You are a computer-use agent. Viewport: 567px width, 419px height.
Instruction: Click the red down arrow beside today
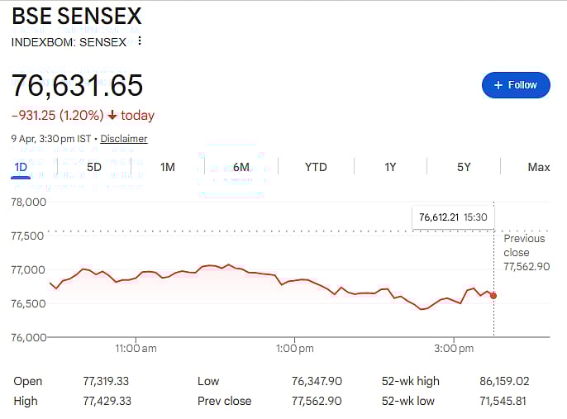click(x=112, y=116)
